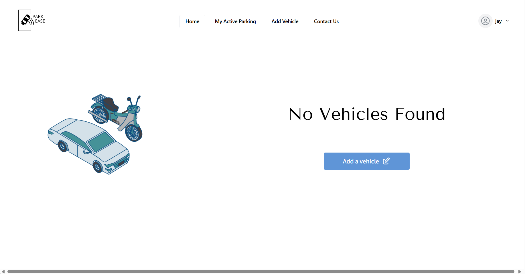
Task: Switch to the Home tab
Action: click(x=192, y=21)
